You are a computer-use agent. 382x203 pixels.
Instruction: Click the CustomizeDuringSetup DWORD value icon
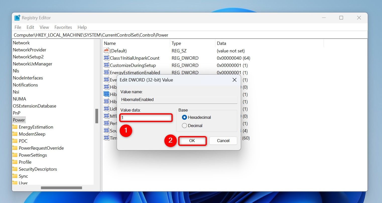(106, 65)
